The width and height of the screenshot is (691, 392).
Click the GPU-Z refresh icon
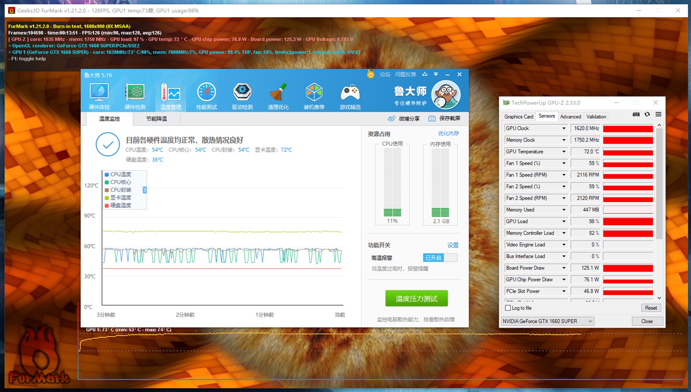point(647,114)
